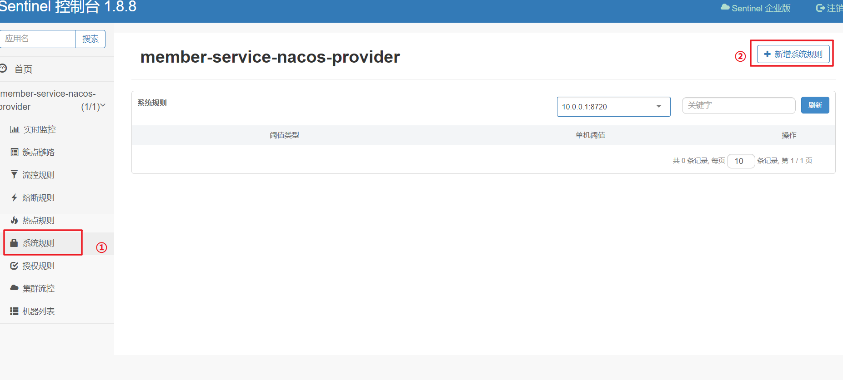The width and height of the screenshot is (843, 380).
Task: Click the 新增系统规则 button
Action: (x=793, y=54)
